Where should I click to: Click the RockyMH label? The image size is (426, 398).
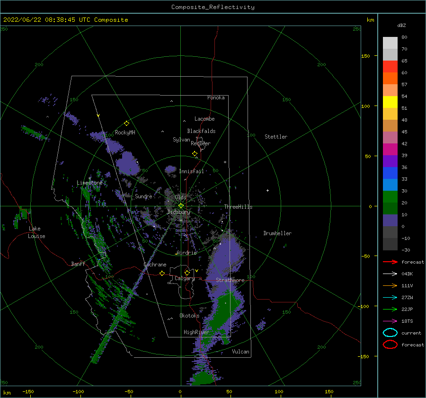click(125, 133)
